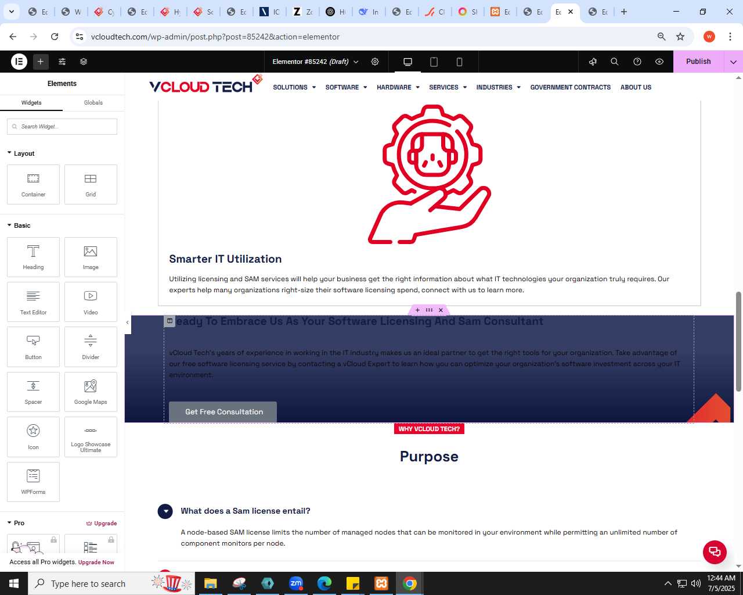743x595 pixels.
Task: Open ABOUT US menu item
Action: click(x=636, y=87)
